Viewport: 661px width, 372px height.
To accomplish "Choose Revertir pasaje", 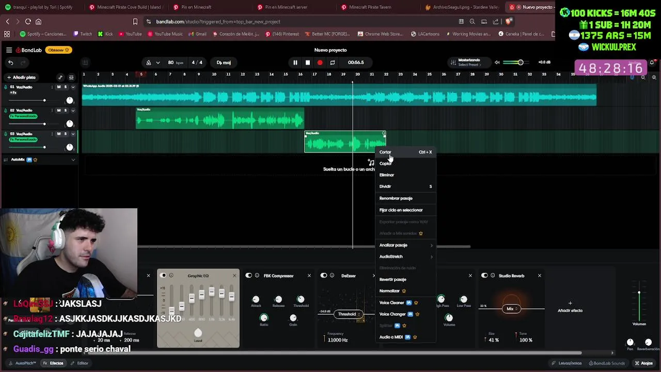I will click(x=405, y=279).
